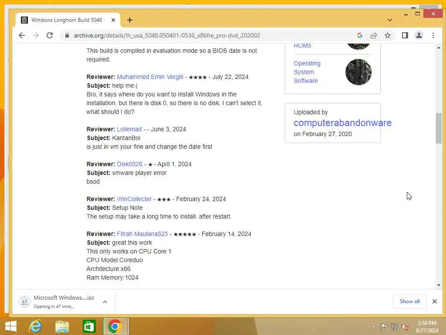Open the Action Center flag icon

click(384, 326)
